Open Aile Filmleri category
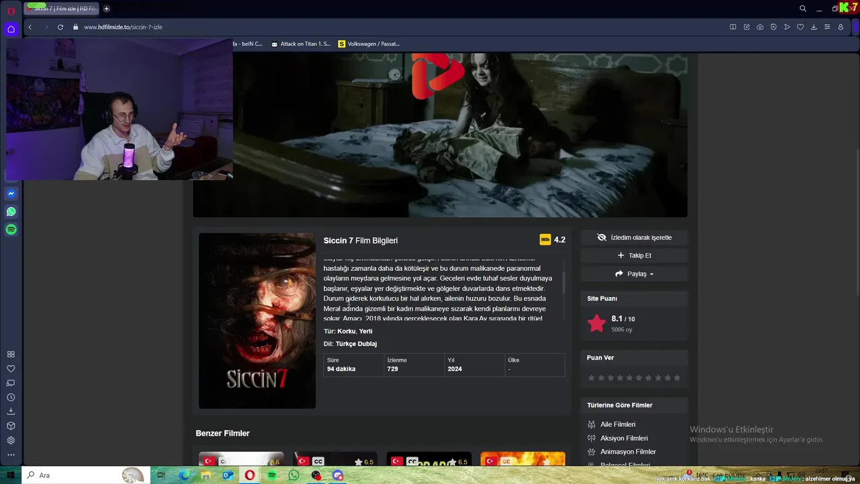Screen dimensions: 860x484 [617, 424]
